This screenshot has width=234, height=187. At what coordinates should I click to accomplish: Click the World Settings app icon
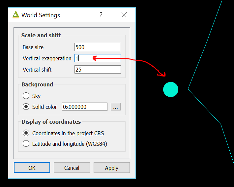pos(16,15)
